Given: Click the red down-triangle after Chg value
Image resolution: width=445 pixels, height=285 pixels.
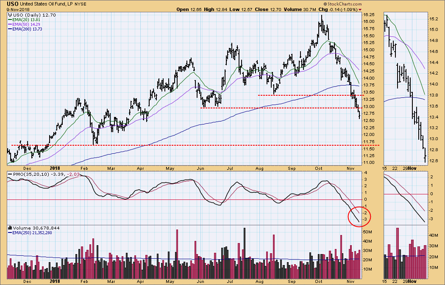Looking at the screenshot, I should (360, 10).
